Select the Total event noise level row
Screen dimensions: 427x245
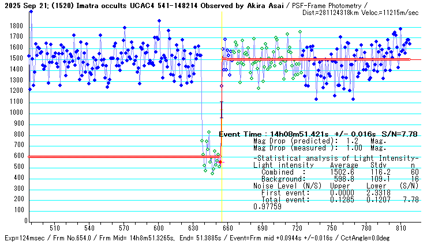[x=336, y=199]
